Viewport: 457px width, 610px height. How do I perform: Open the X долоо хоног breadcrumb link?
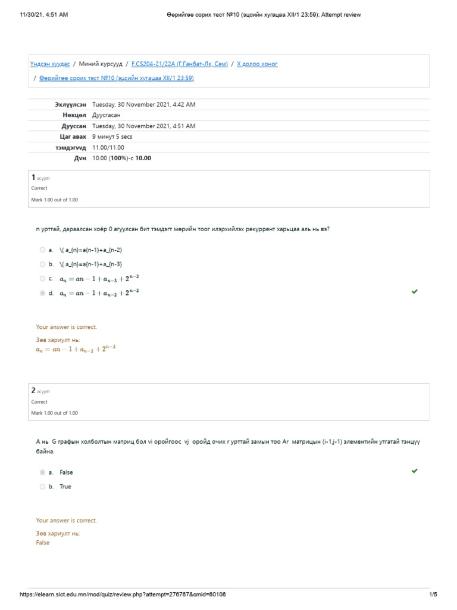pyautogui.click(x=257, y=64)
